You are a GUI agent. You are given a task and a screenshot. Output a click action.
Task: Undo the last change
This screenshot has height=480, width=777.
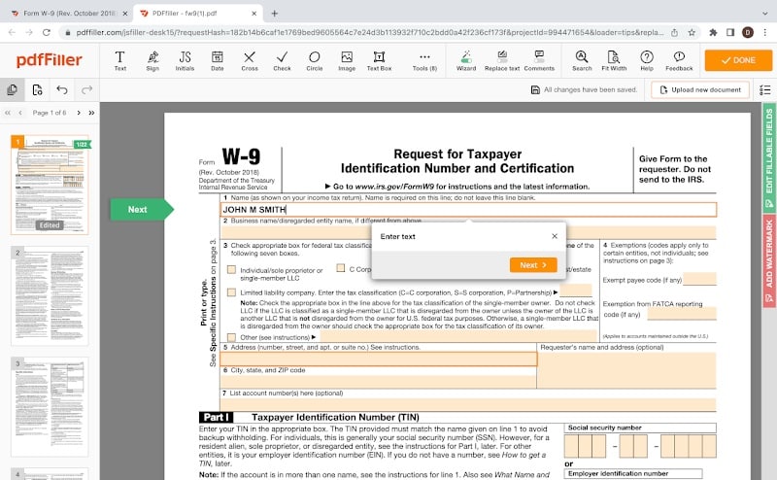[x=62, y=89]
